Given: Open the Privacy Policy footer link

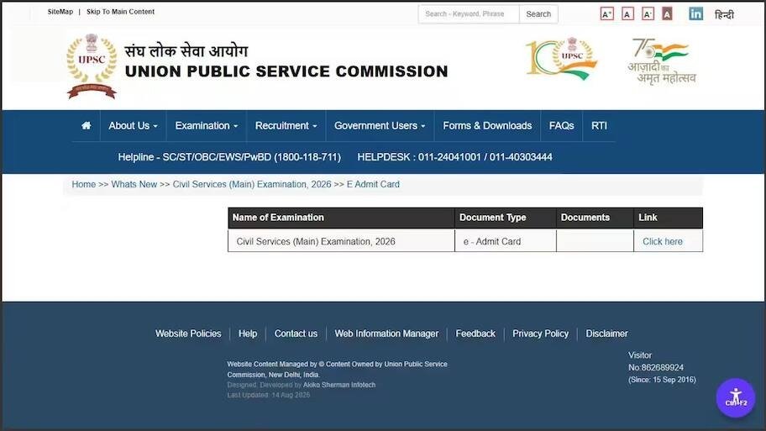Looking at the screenshot, I should click(540, 334).
